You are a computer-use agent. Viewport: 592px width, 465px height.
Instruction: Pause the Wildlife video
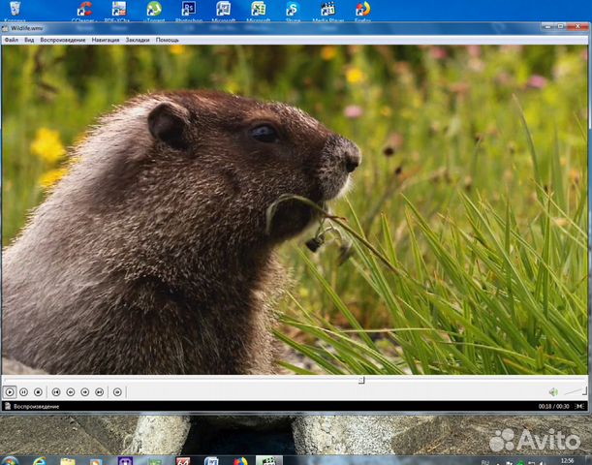pyautogui.click(x=23, y=392)
